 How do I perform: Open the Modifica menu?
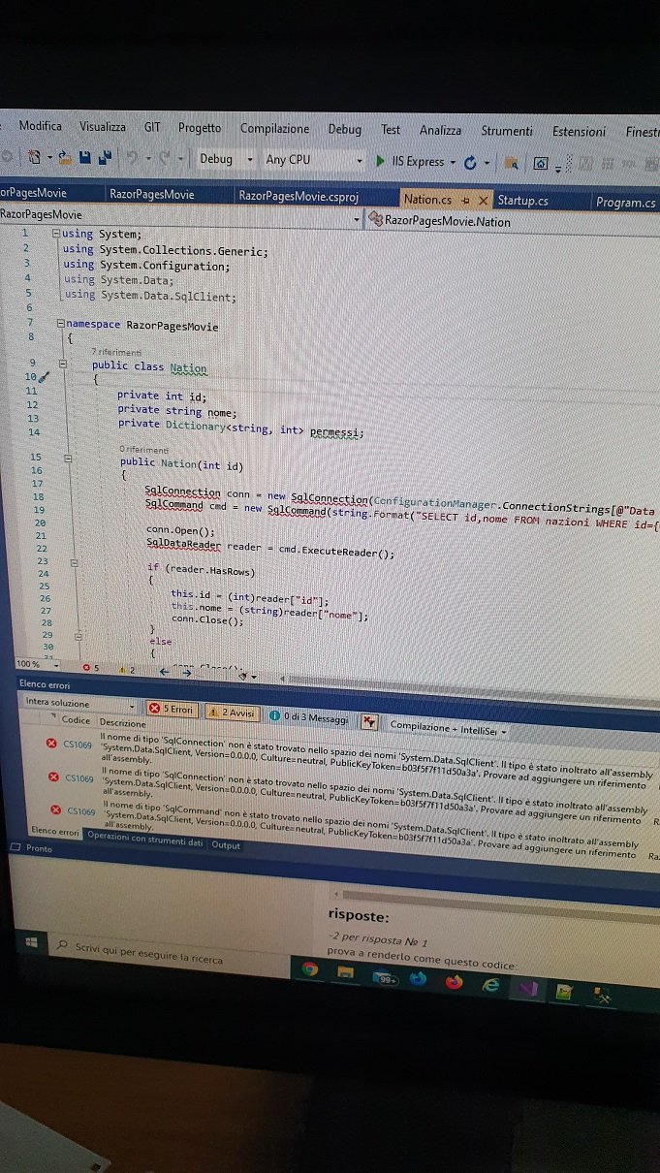tap(40, 126)
